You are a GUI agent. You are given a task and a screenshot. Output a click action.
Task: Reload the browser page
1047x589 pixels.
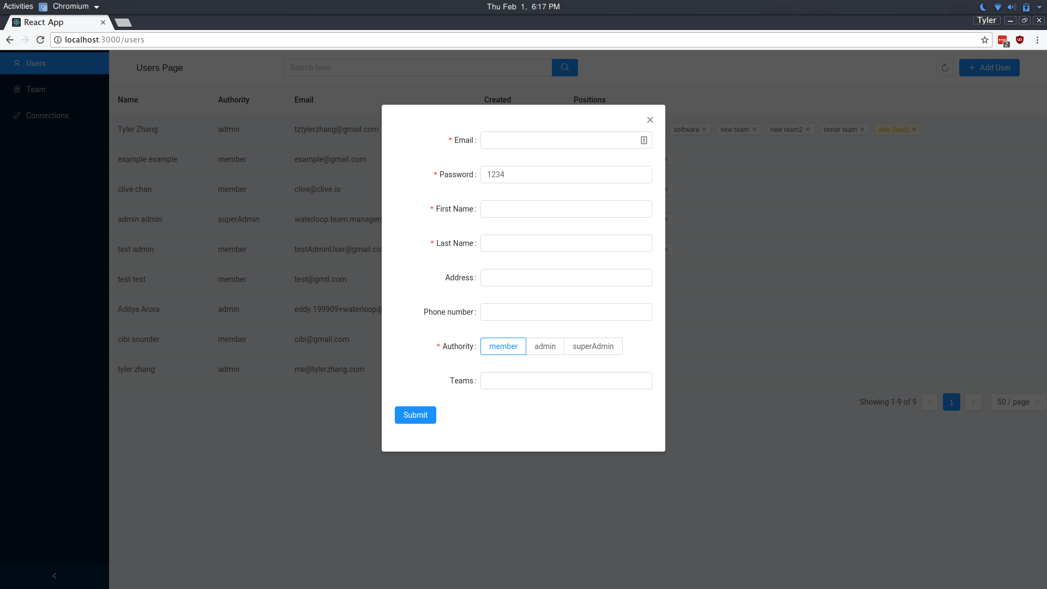point(40,40)
